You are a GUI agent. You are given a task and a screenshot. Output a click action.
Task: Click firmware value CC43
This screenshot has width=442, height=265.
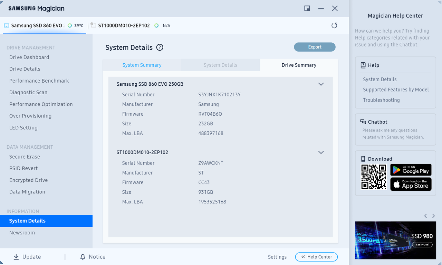click(204, 182)
